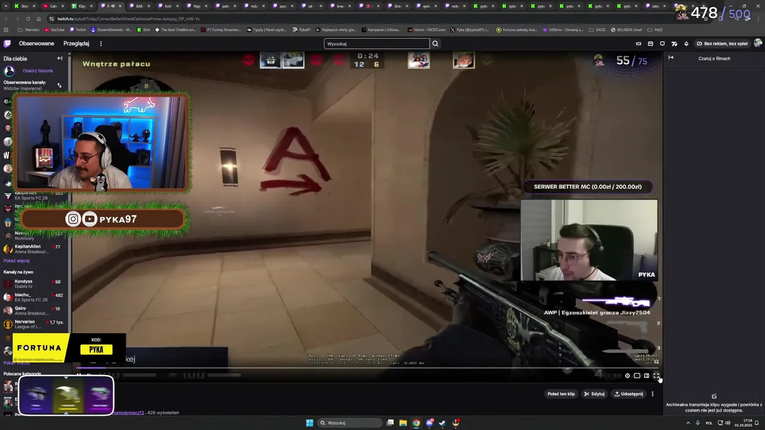Open clip more options three dots
Viewport: 765px width, 430px height.
click(653, 394)
